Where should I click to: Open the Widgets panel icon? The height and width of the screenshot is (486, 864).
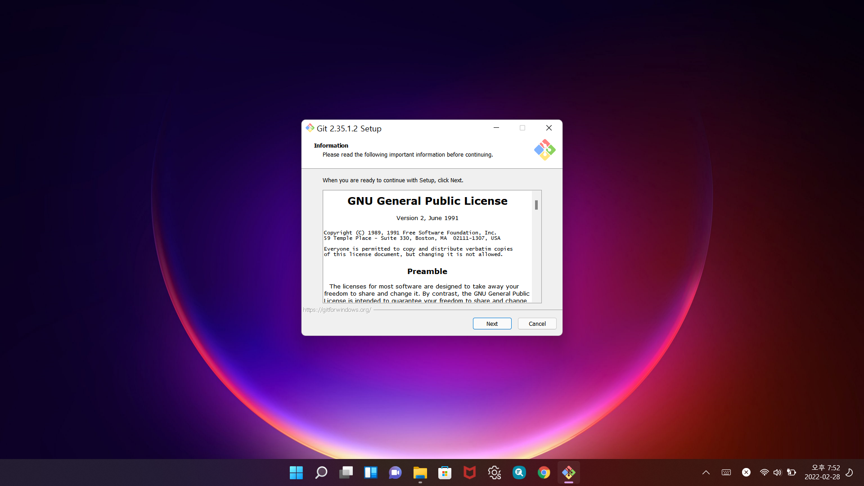(x=370, y=472)
